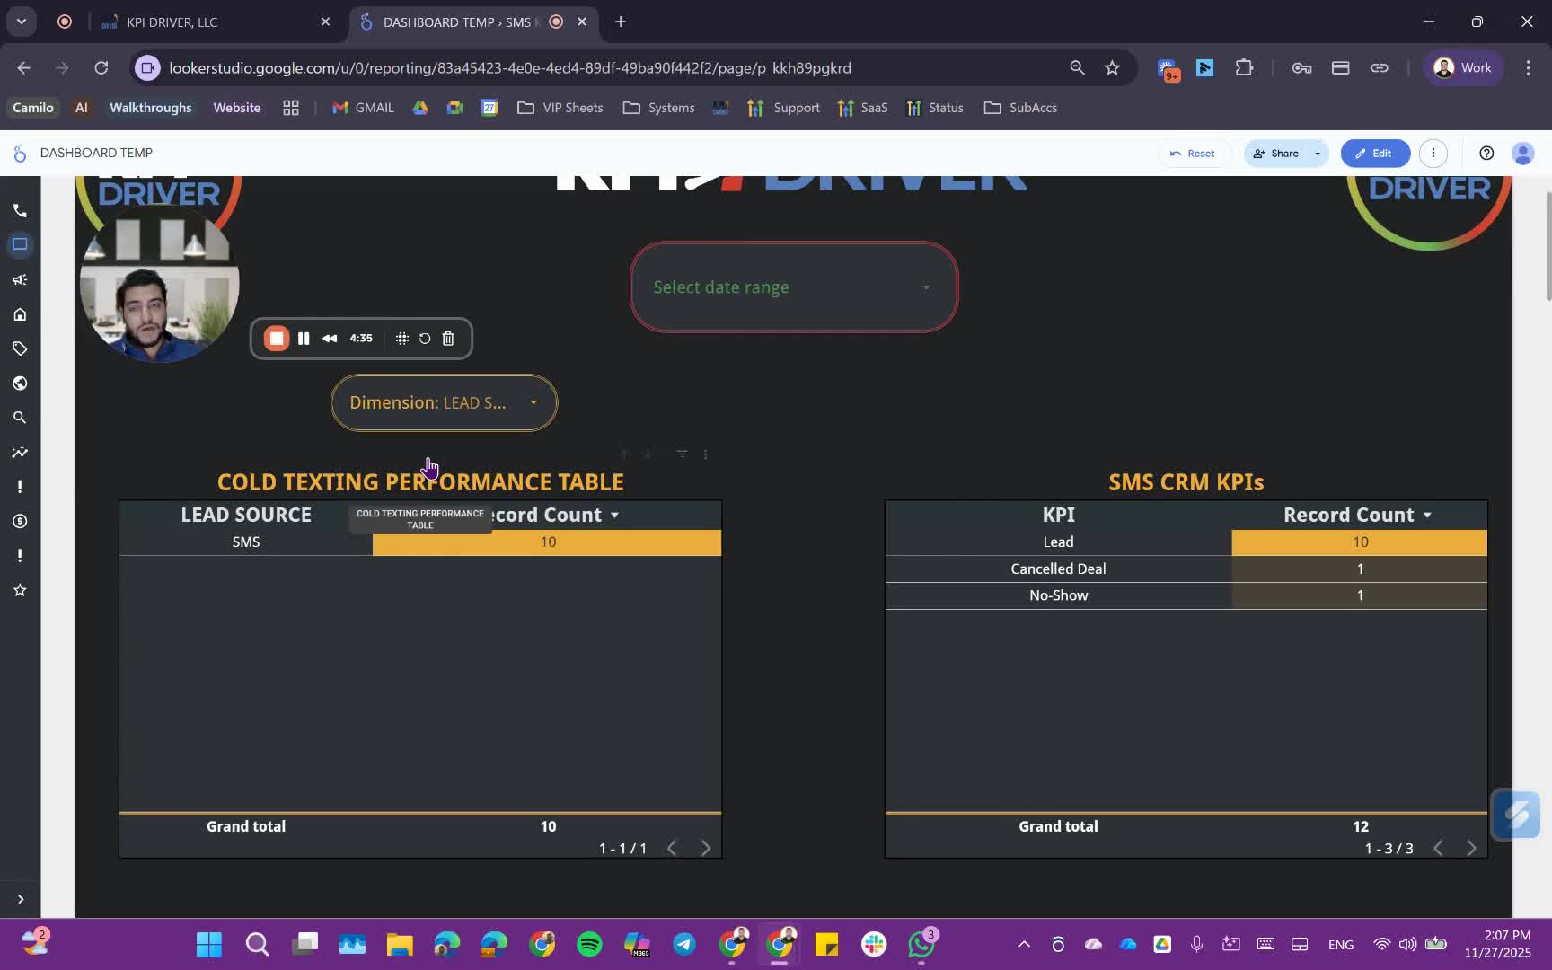Open the browser zoom indicator
The image size is (1552, 970).
1077,68
